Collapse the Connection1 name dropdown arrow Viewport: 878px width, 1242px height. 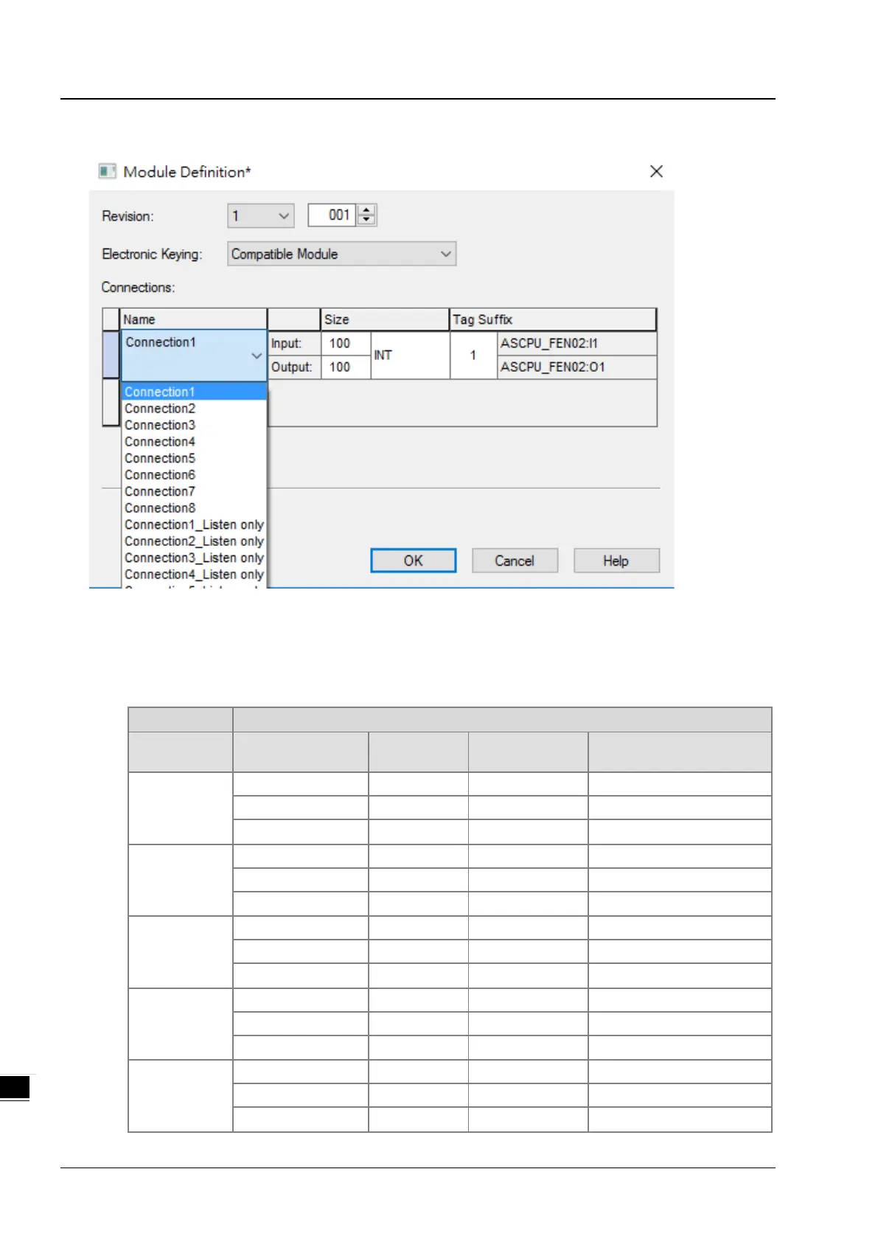pos(256,355)
